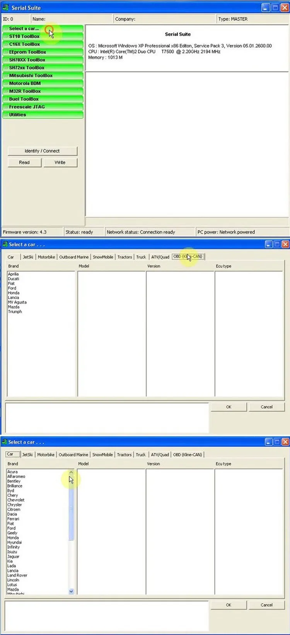Select Bentley in the Car brand list
Image resolution: width=290 pixels, height=635 pixels.
(14, 481)
